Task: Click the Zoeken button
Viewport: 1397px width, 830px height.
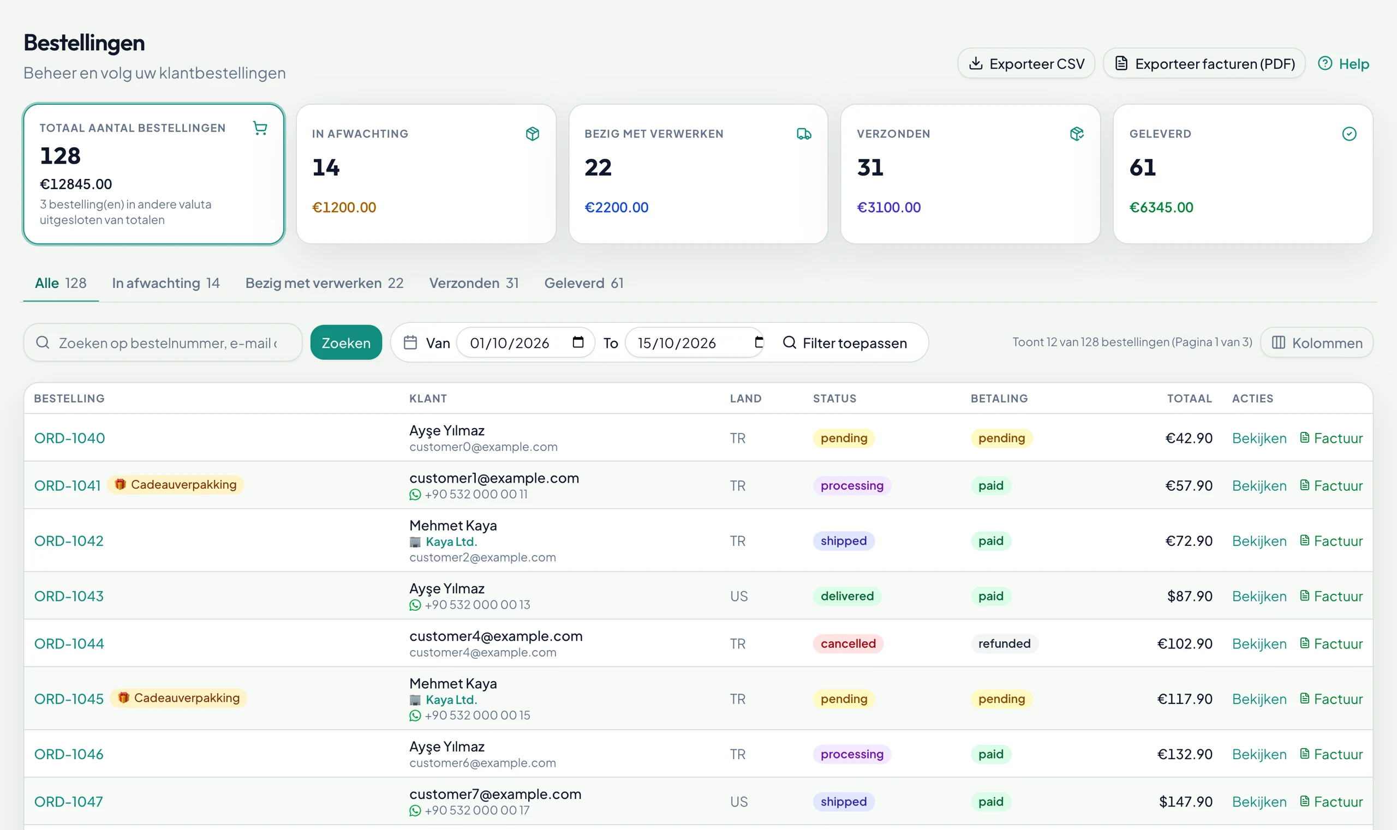Action: (346, 342)
